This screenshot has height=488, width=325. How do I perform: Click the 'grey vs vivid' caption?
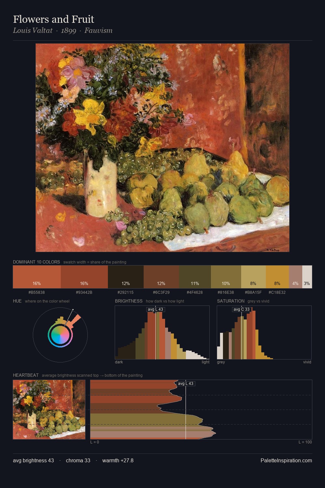[x=258, y=301]
